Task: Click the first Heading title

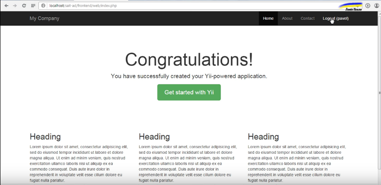Action: point(45,137)
